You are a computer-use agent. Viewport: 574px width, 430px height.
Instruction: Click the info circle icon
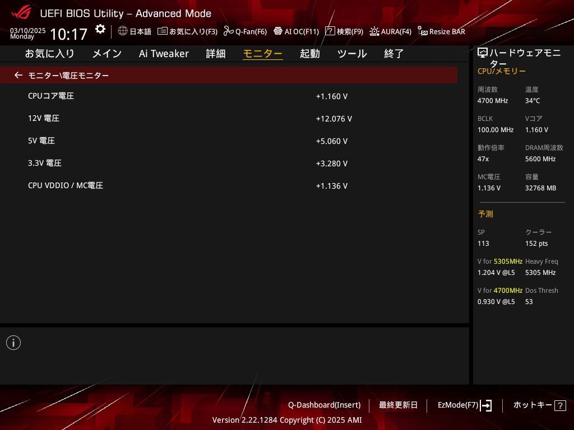(x=13, y=343)
